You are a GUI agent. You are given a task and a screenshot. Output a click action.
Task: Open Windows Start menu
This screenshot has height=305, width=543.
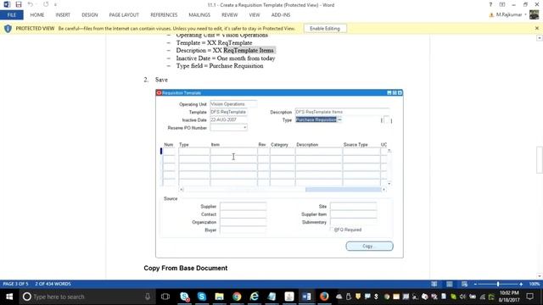[x=9, y=297]
